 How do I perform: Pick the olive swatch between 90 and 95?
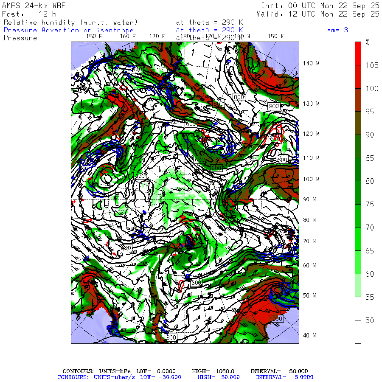pos(358,123)
